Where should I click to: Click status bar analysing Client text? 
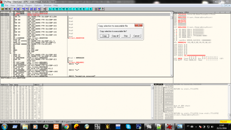(41, 121)
